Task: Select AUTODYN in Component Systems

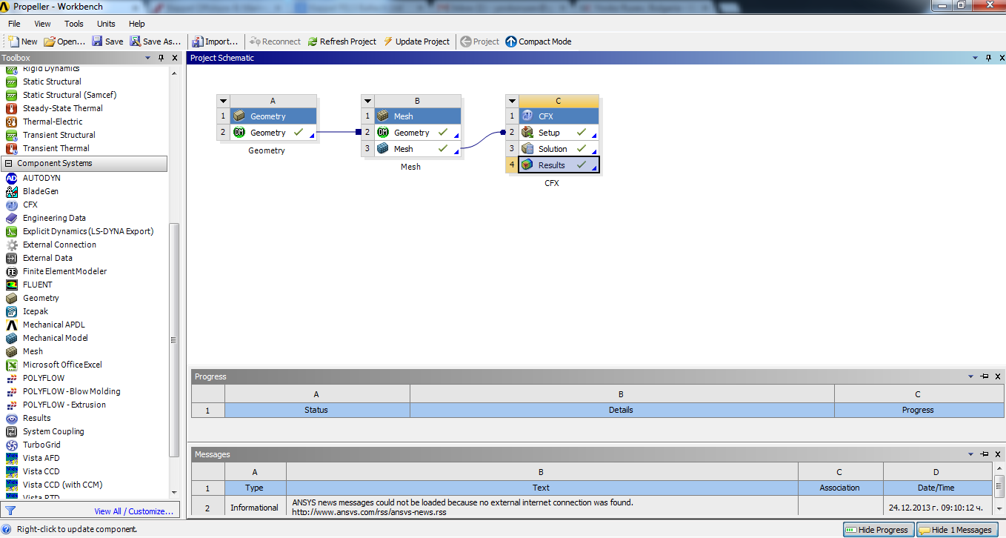Action: (41, 178)
